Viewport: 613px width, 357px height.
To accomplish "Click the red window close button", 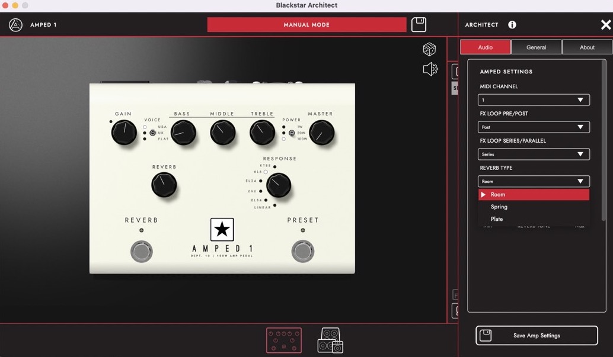I will click(5, 5).
